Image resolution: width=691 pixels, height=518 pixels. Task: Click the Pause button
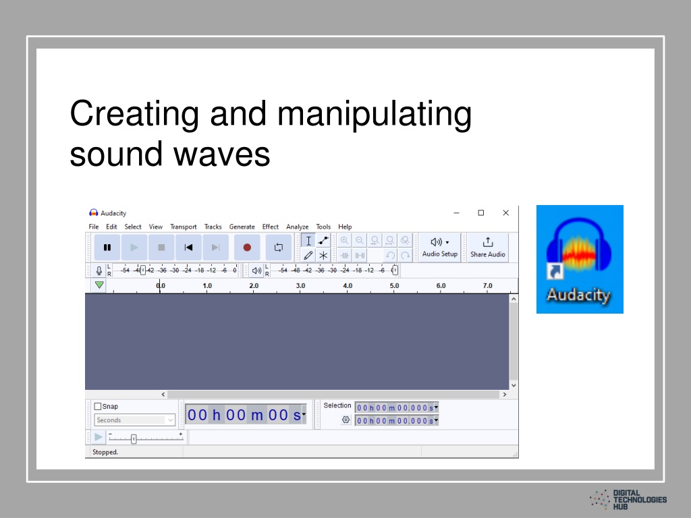(x=107, y=248)
